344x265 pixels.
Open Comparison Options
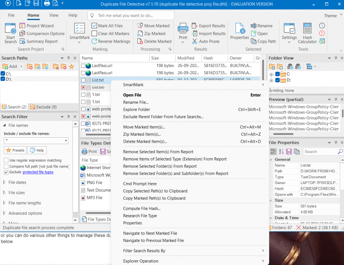point(42,34)
